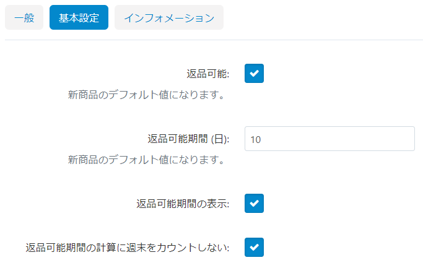Click the empty right end of the days field
Viewport: 423px width, 268px height.
coord(396,139)
